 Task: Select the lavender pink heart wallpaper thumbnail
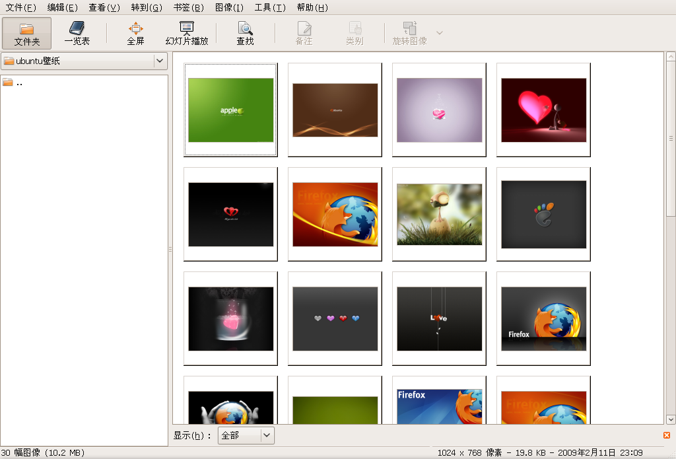pyautogui.click(x=439, y=110)
